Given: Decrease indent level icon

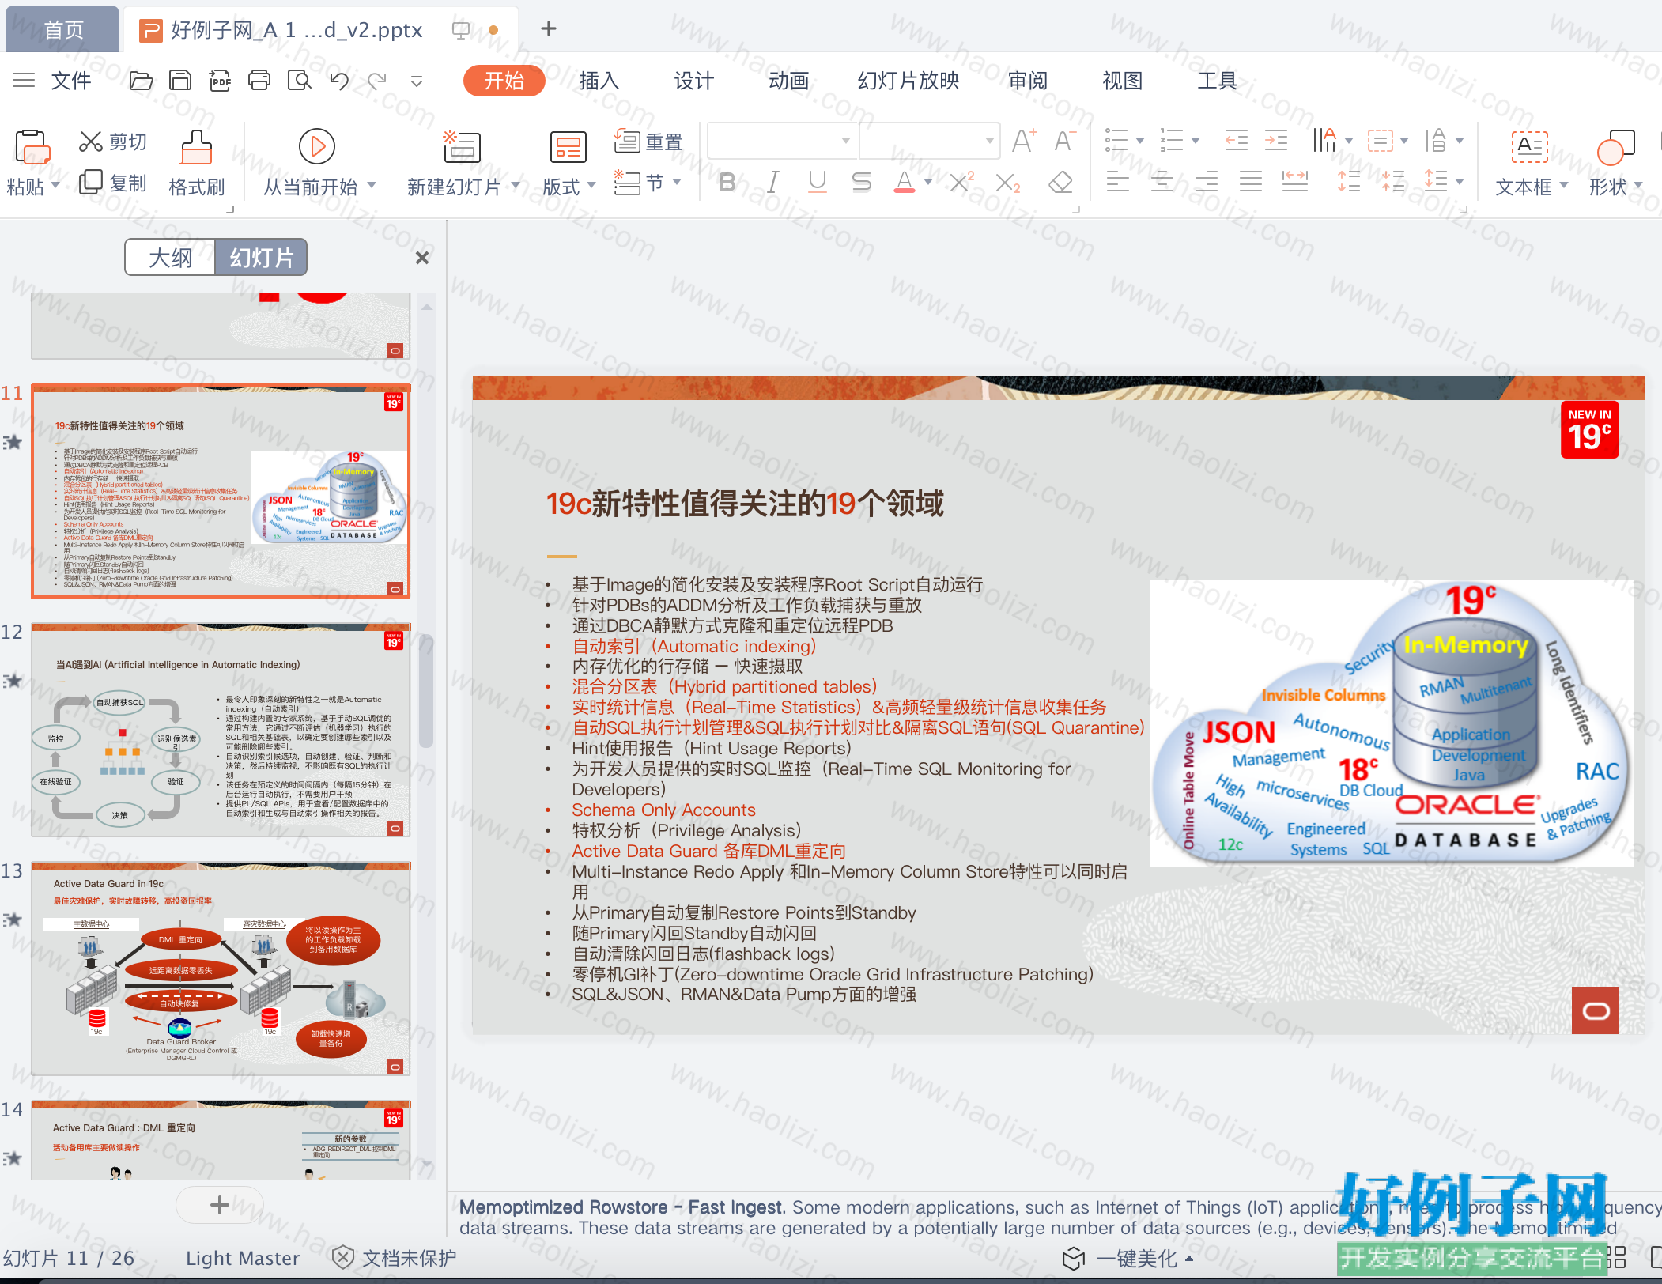Looking at the screenshot, I should click(x=1237, y=142).
